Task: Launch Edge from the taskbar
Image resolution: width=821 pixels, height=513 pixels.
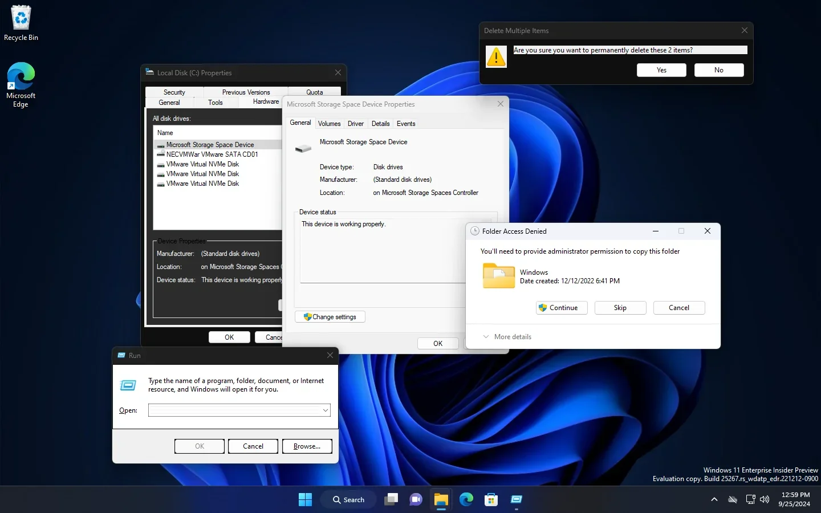Action: click(466, 500)
